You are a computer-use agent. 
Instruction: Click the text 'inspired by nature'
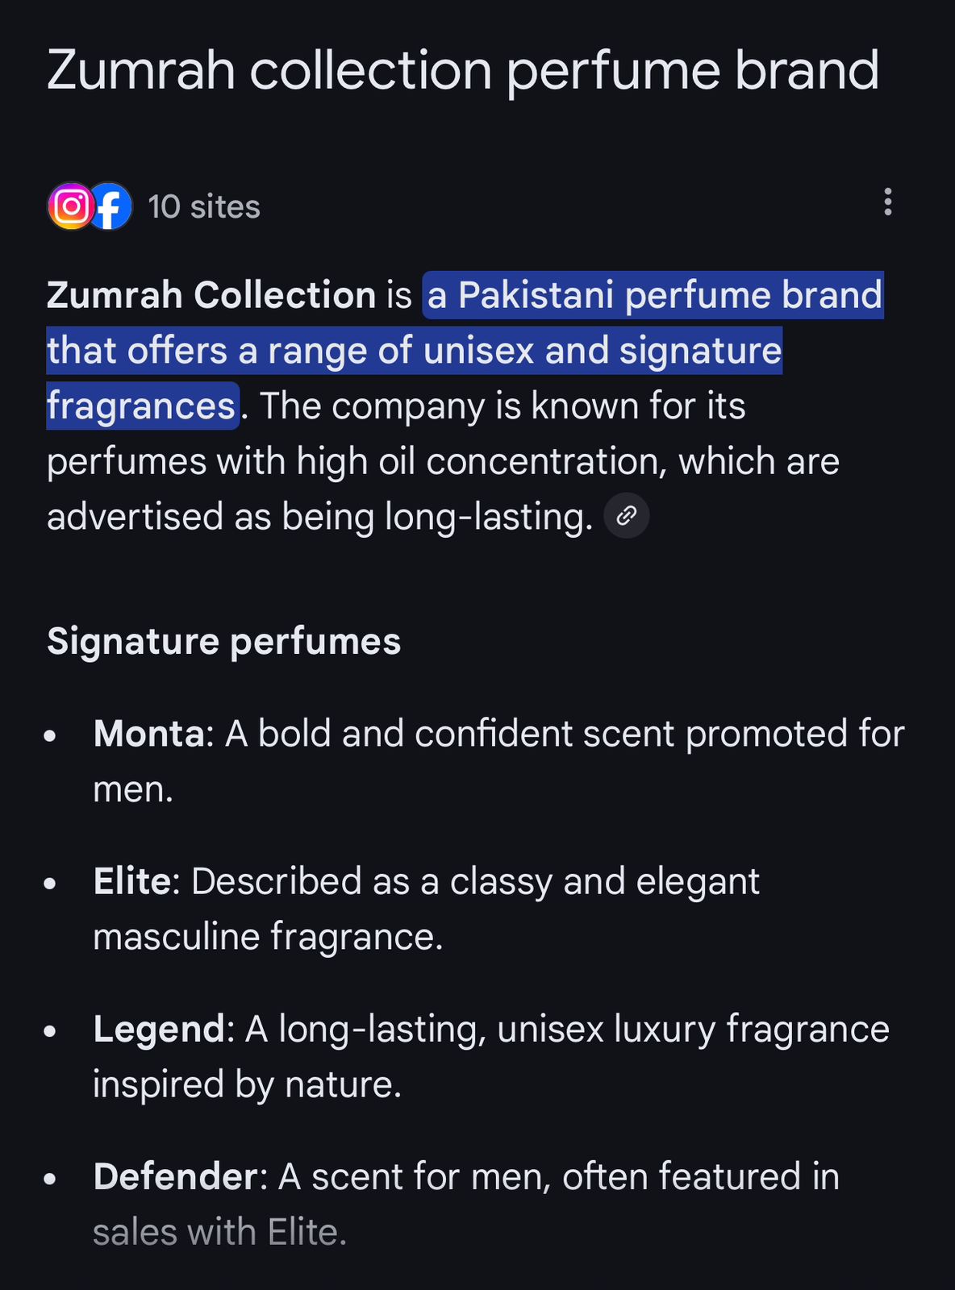[246, 1084]
